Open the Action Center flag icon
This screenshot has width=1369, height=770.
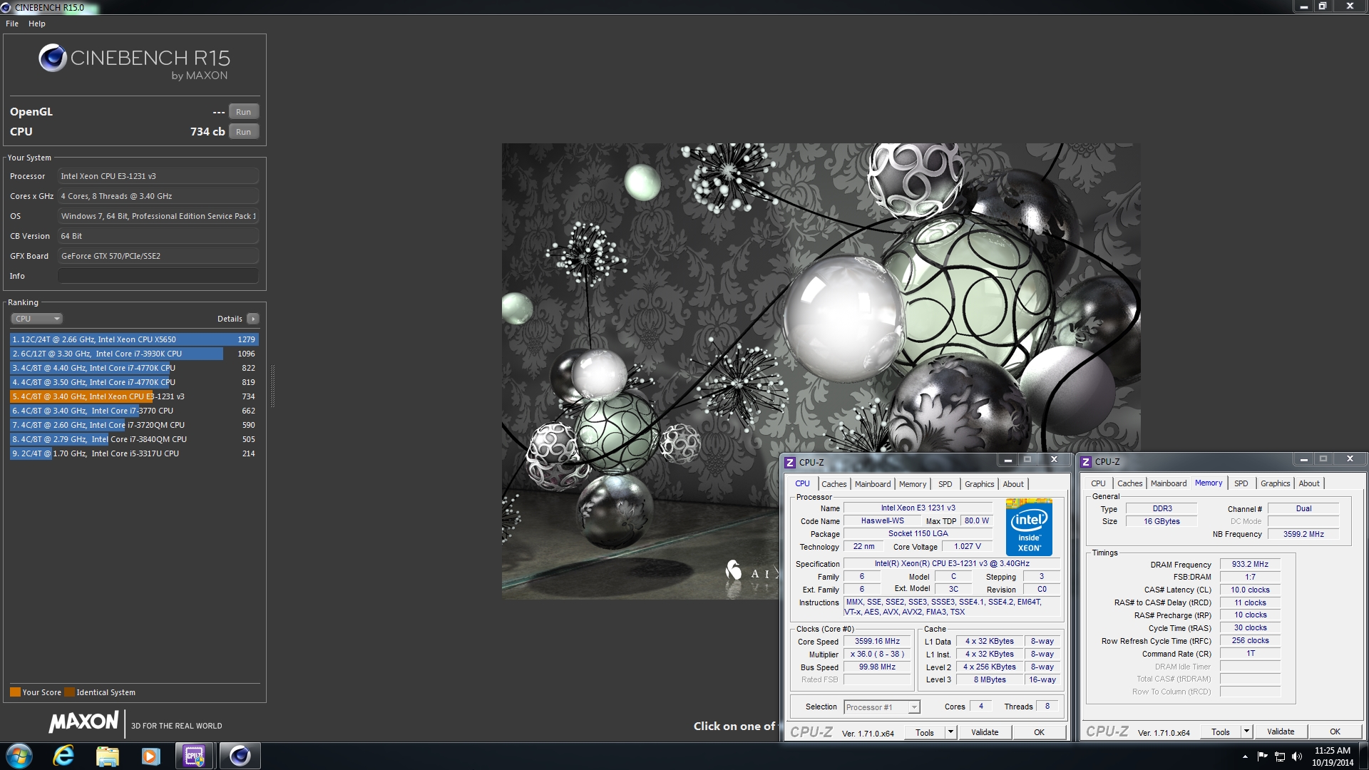(1262, 756)
